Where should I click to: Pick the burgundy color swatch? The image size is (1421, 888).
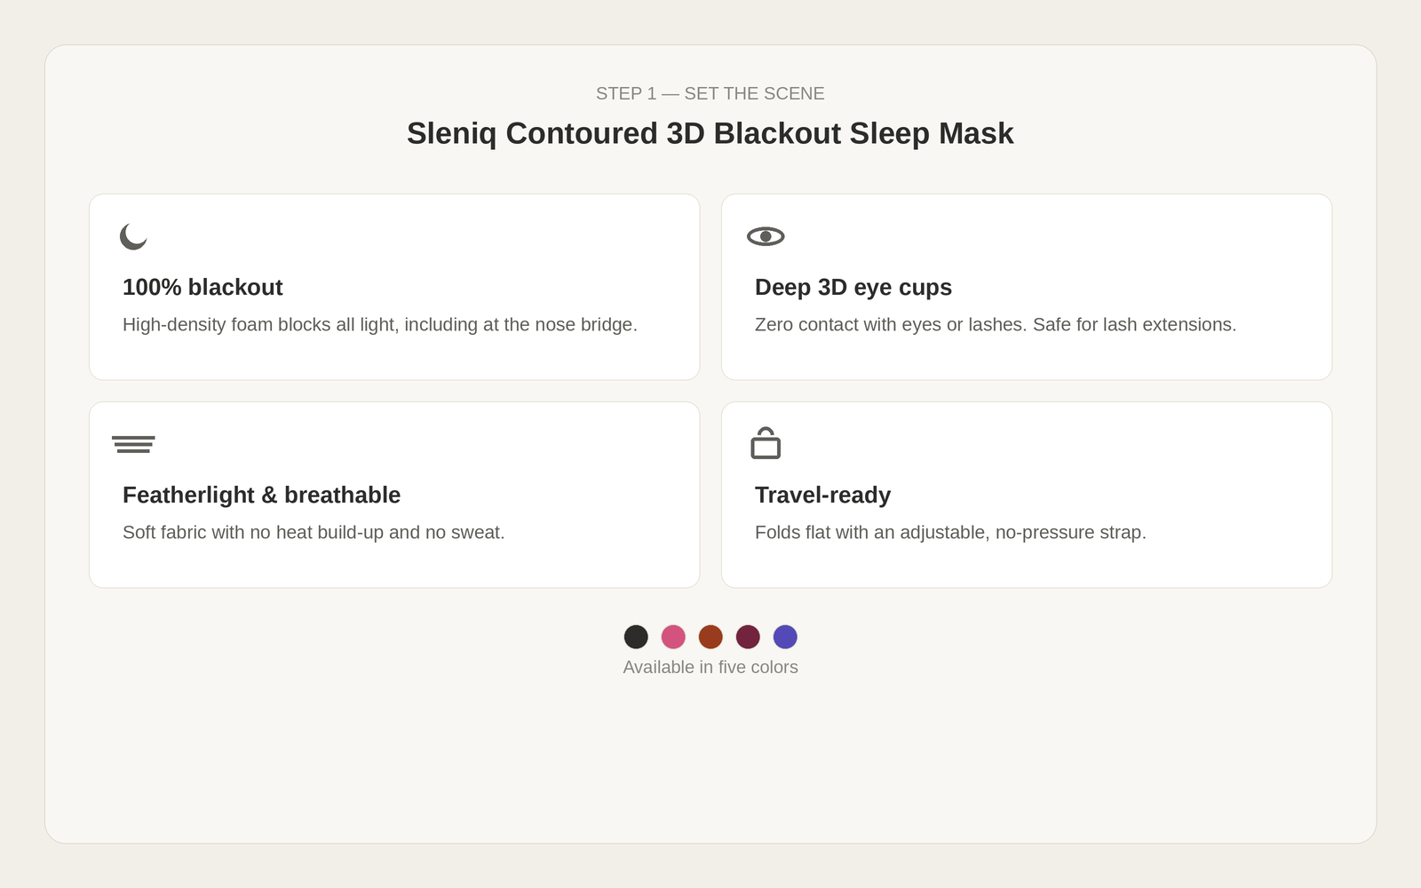(x=748, y=637)
